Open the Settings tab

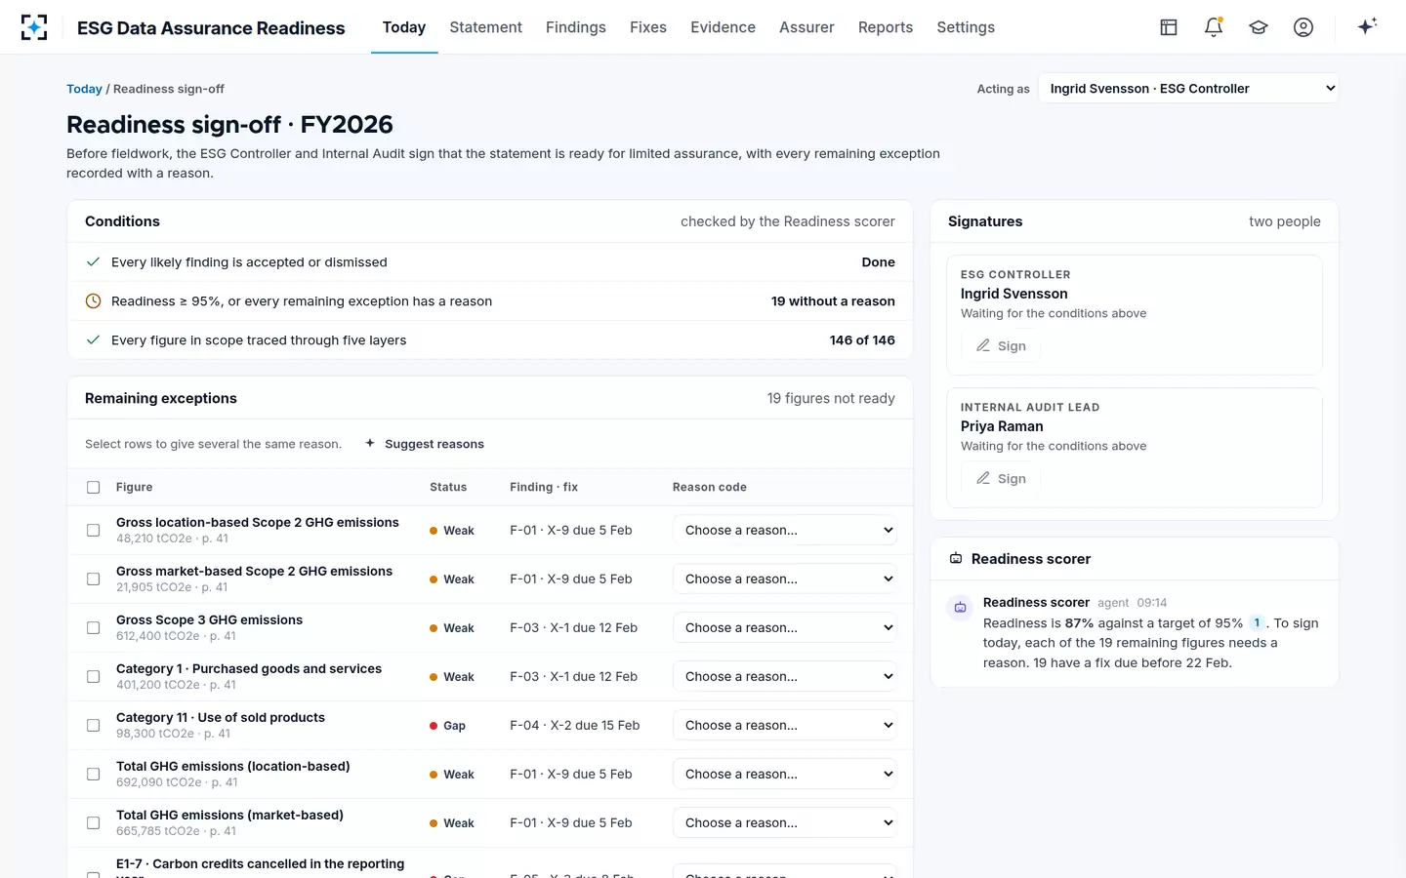coord(966,27)
